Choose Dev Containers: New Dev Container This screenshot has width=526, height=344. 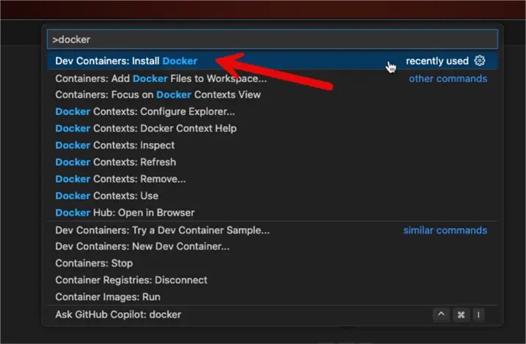(272, 246)
